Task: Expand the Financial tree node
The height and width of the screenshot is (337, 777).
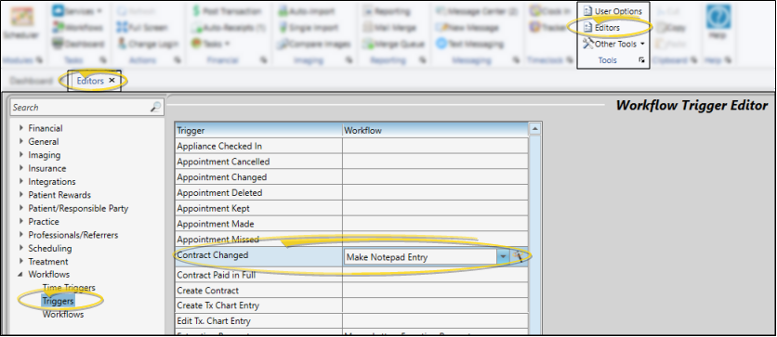Action: point(21,128)
